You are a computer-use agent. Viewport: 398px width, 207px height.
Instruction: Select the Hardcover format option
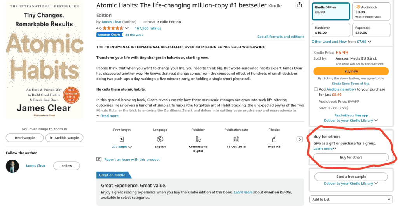click(331, 30)
